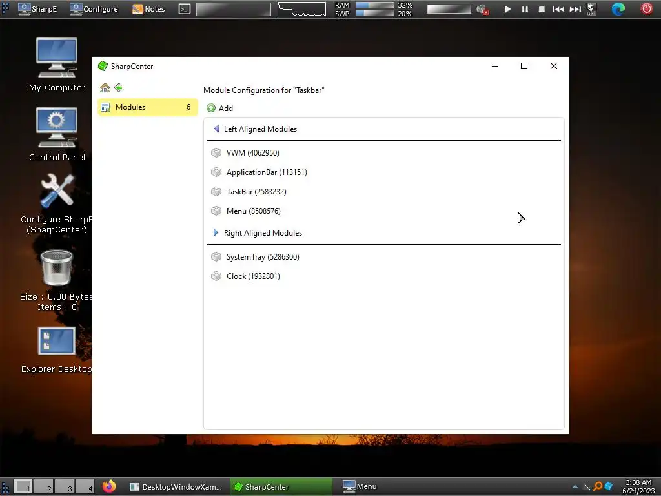Click the Next track button

pyautogui.click(x=575, y=9)
